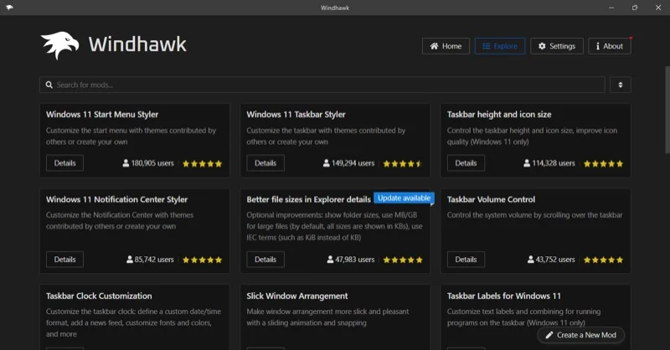Click user icon beside 114,328 users
The image size is (670, 350).
527,163
